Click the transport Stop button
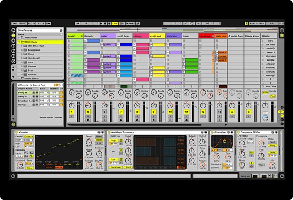 [105, 24]
